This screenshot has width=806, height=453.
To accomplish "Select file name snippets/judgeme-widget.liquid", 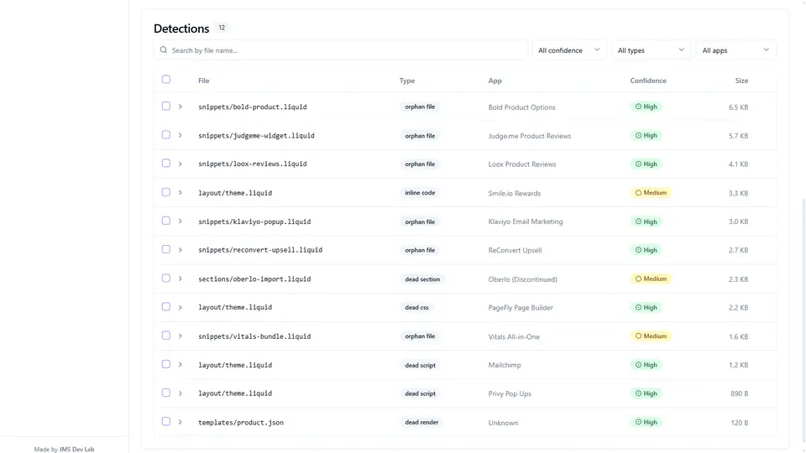I will (x=256, y=136).
